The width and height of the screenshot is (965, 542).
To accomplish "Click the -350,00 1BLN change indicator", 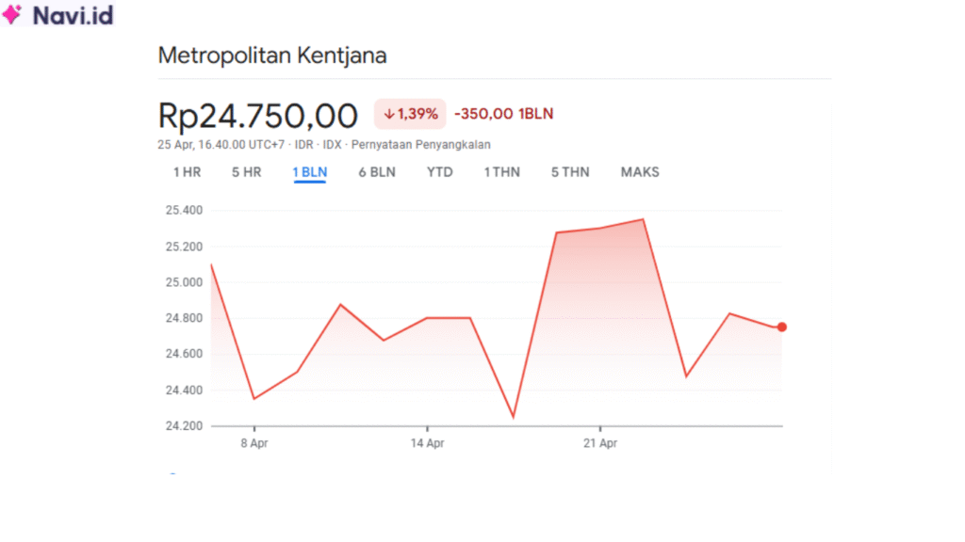I will (x=505, y=113).
